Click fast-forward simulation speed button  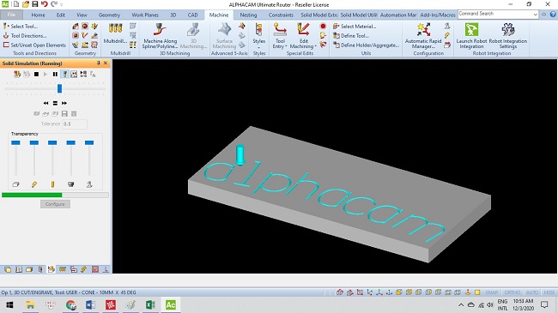pos(64,103)
